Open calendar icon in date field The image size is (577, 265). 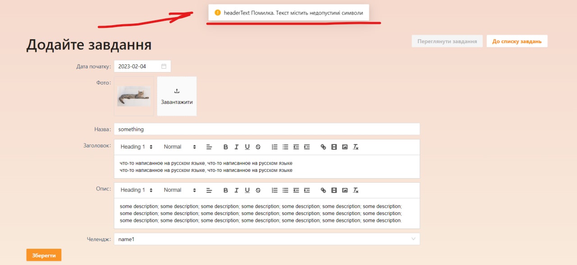pos(164,66)
